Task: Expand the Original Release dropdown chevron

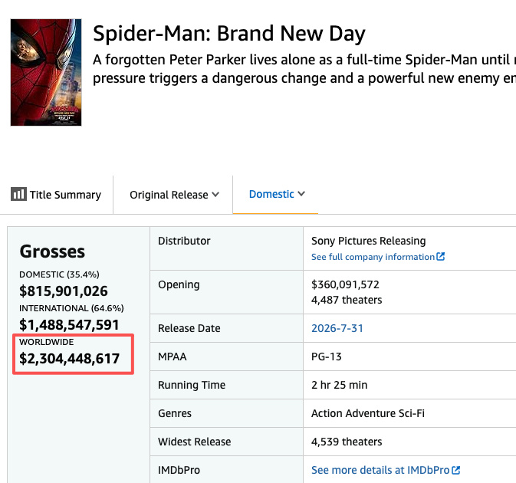Action: 215,195
